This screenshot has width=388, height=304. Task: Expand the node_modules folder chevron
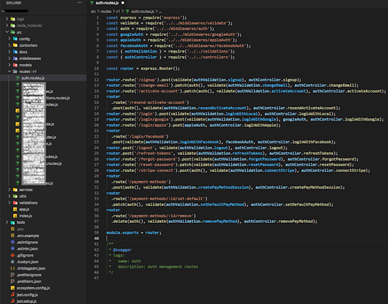7,25
